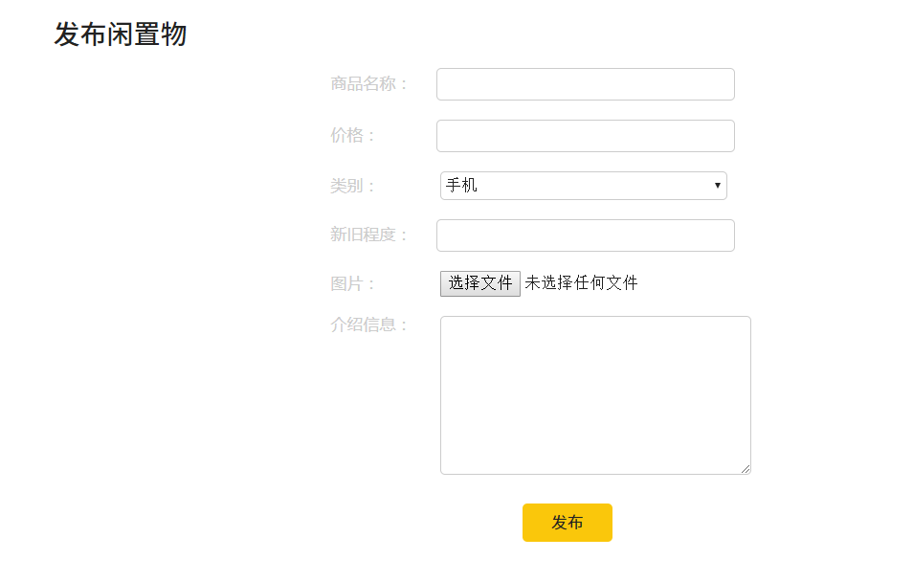The height and width of the screenshot is (582, 913).
Task: Click into the 价格 input box
Action: coord(585,136)
